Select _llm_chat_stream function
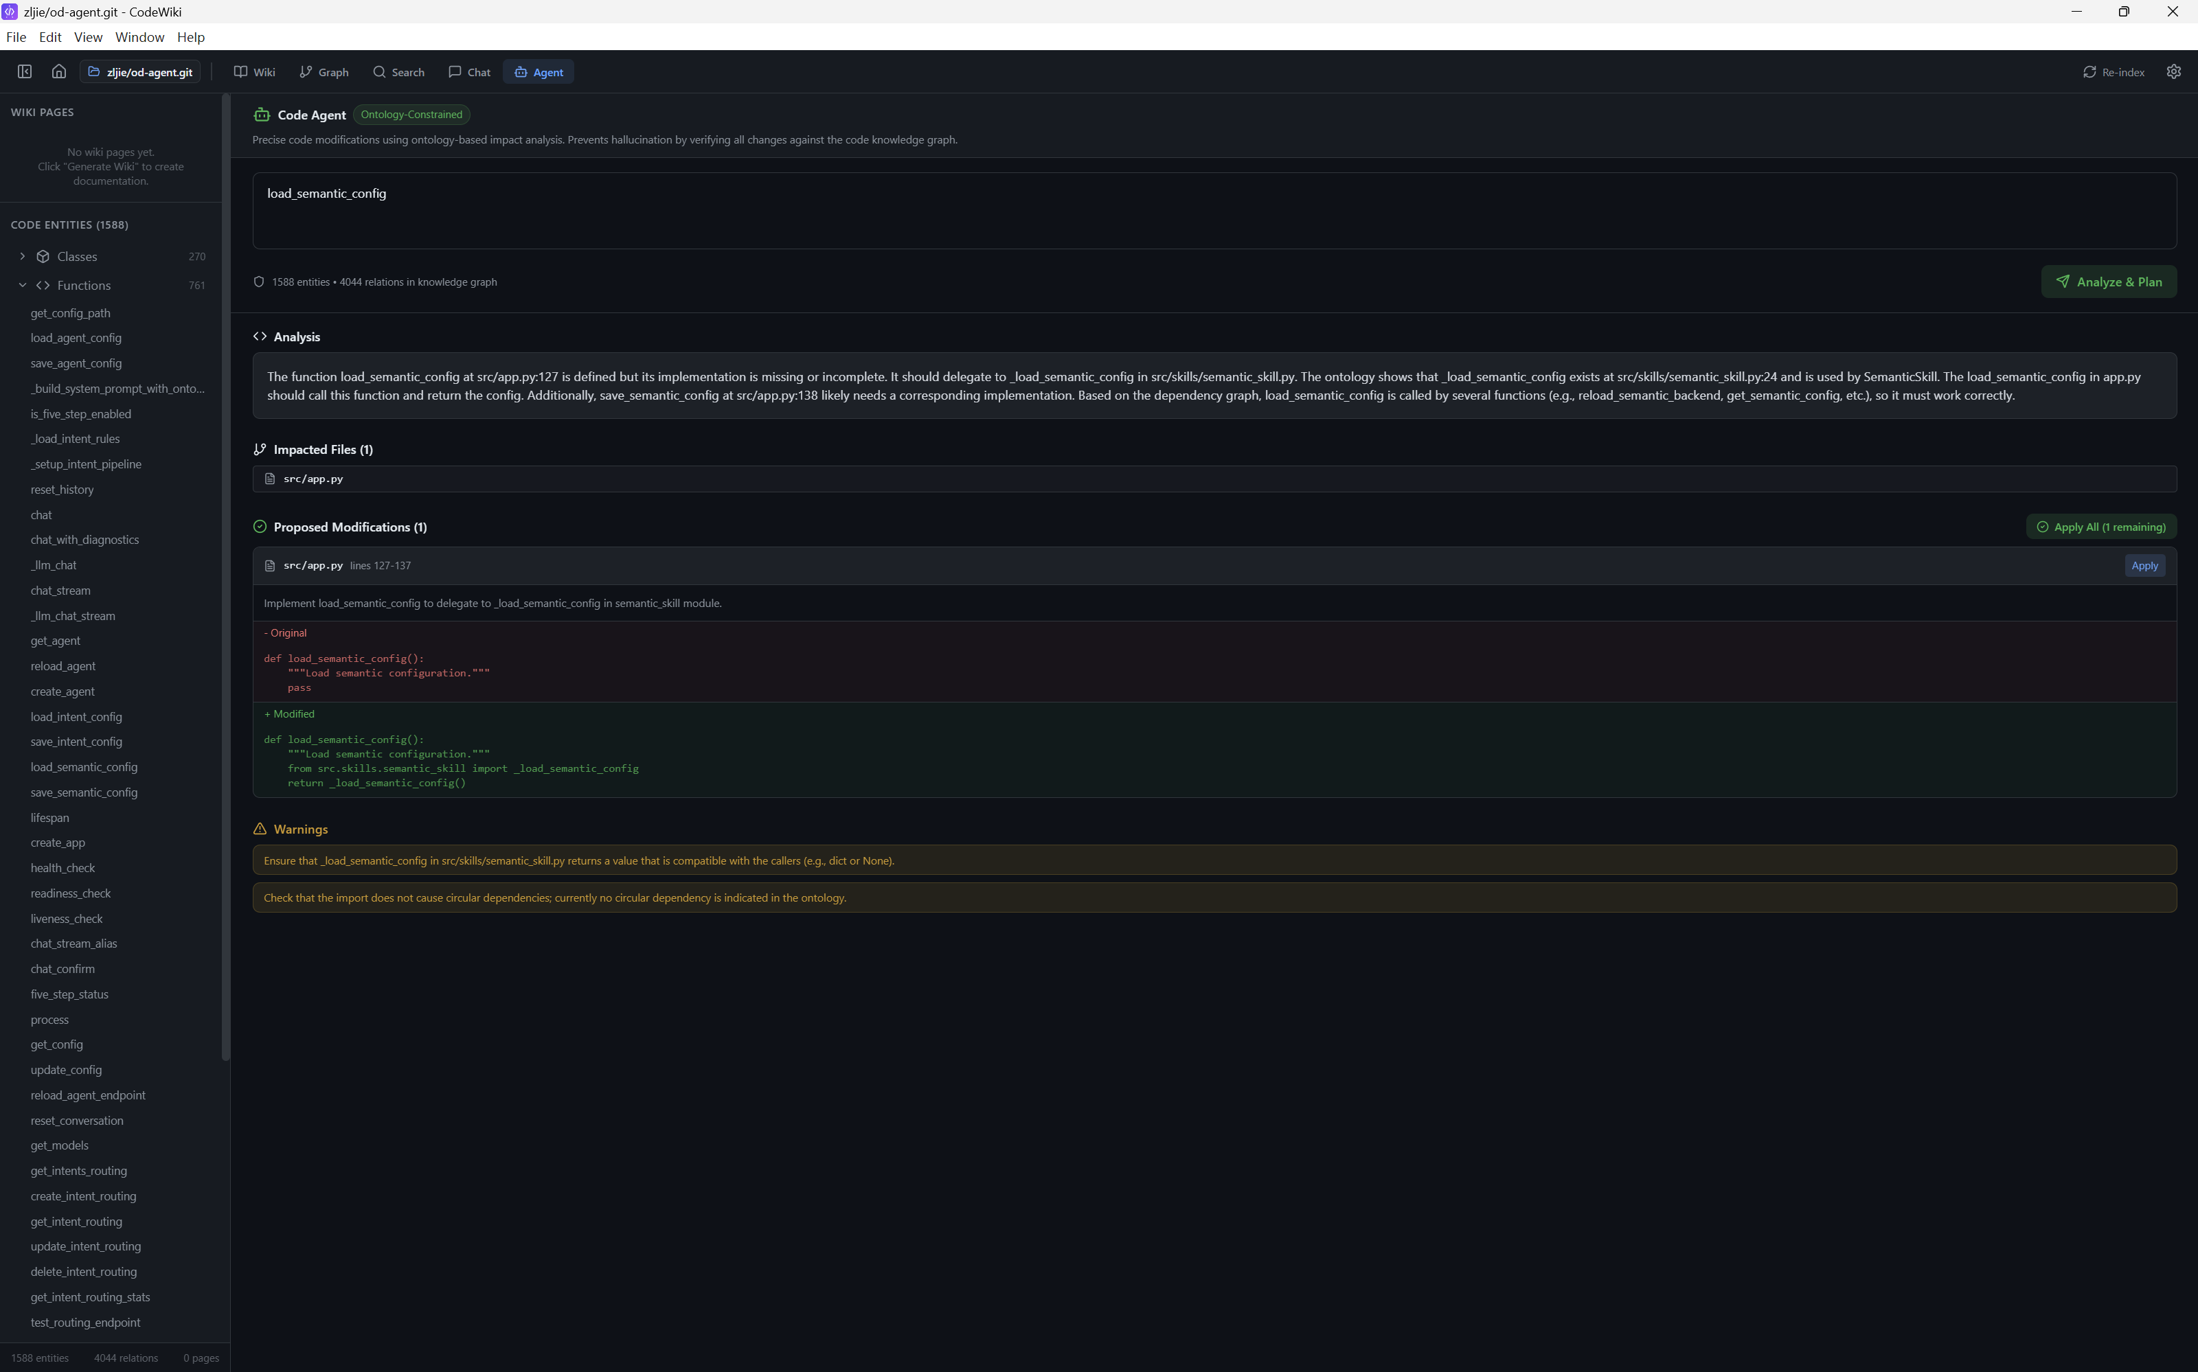2198x1372 pixels. tap(73, 616)
